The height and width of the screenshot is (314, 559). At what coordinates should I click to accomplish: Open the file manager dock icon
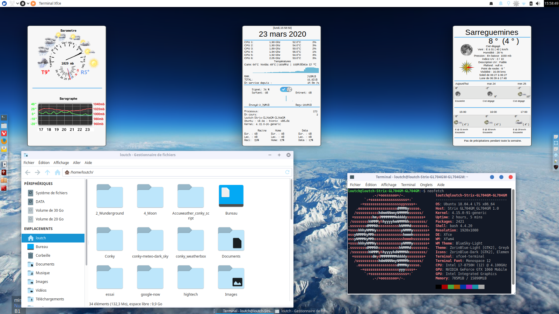pyautogui.click(x=4, y=126)
